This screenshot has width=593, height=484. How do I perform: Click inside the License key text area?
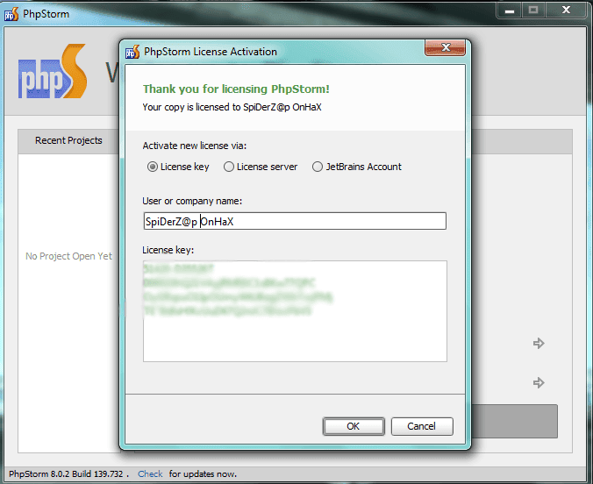[295, 311]
